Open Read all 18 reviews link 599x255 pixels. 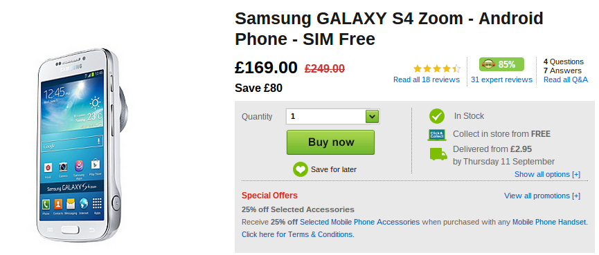427,79
